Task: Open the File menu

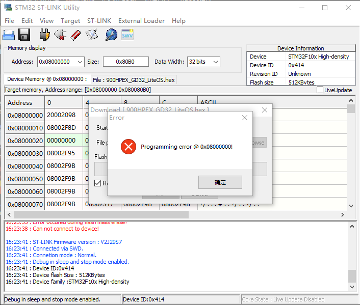Action: click(9, 21)
